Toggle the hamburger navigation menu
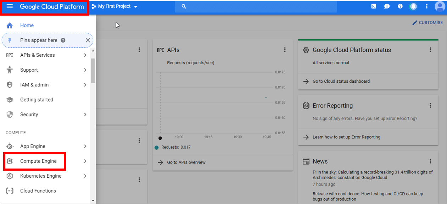Viewport: 447px width, 204px height. point(10,6)
